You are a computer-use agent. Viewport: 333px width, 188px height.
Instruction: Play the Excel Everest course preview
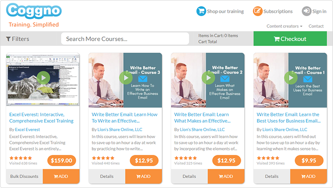click(x=43, y=78)
